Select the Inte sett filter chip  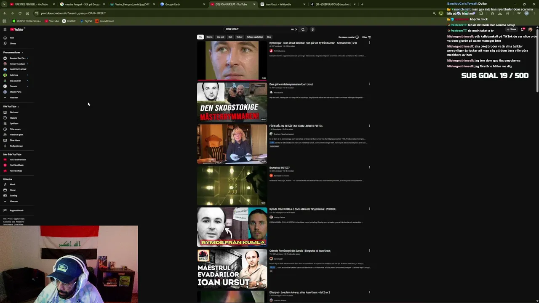coord(220,37)
